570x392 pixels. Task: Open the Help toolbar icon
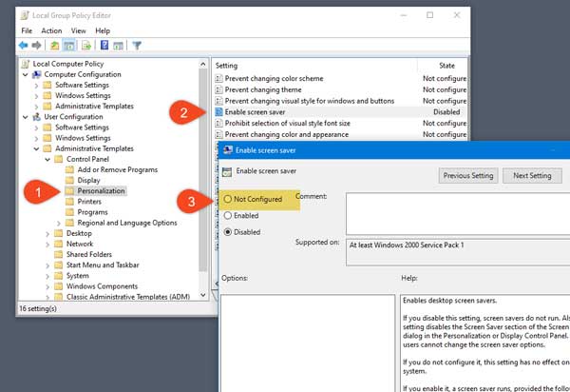(x=106, y=45)
